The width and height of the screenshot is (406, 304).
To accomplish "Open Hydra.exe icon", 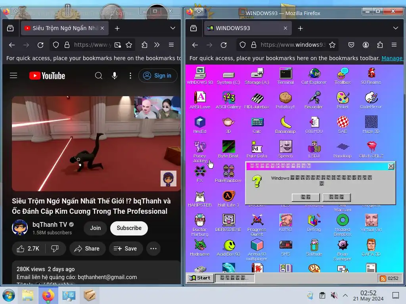I will coord(200,248).
